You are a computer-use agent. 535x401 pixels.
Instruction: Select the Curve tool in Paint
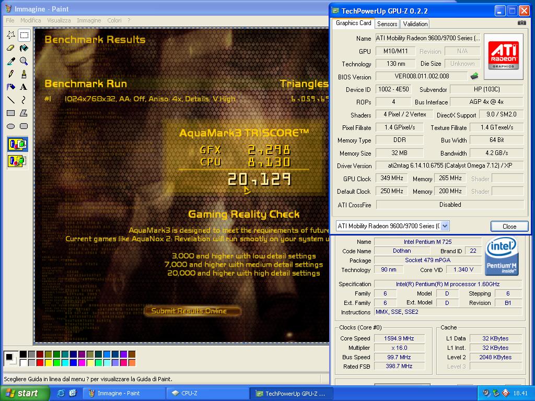tap(24, 100)
